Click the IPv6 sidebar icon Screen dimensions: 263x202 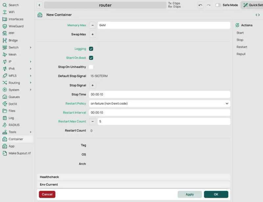click(x=5, y=69)
